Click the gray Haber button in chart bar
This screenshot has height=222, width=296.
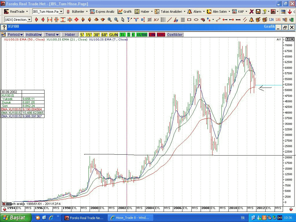point(70,35)
